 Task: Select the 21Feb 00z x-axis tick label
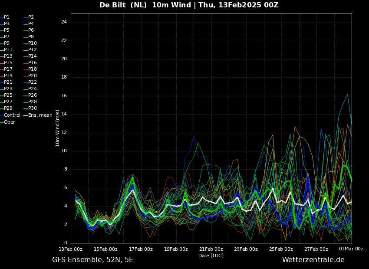[211, 249]
